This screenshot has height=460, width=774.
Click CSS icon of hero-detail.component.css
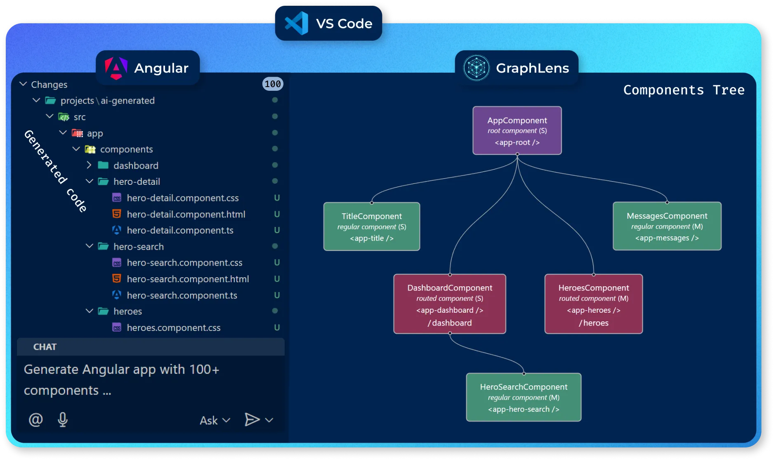point(117,198)
